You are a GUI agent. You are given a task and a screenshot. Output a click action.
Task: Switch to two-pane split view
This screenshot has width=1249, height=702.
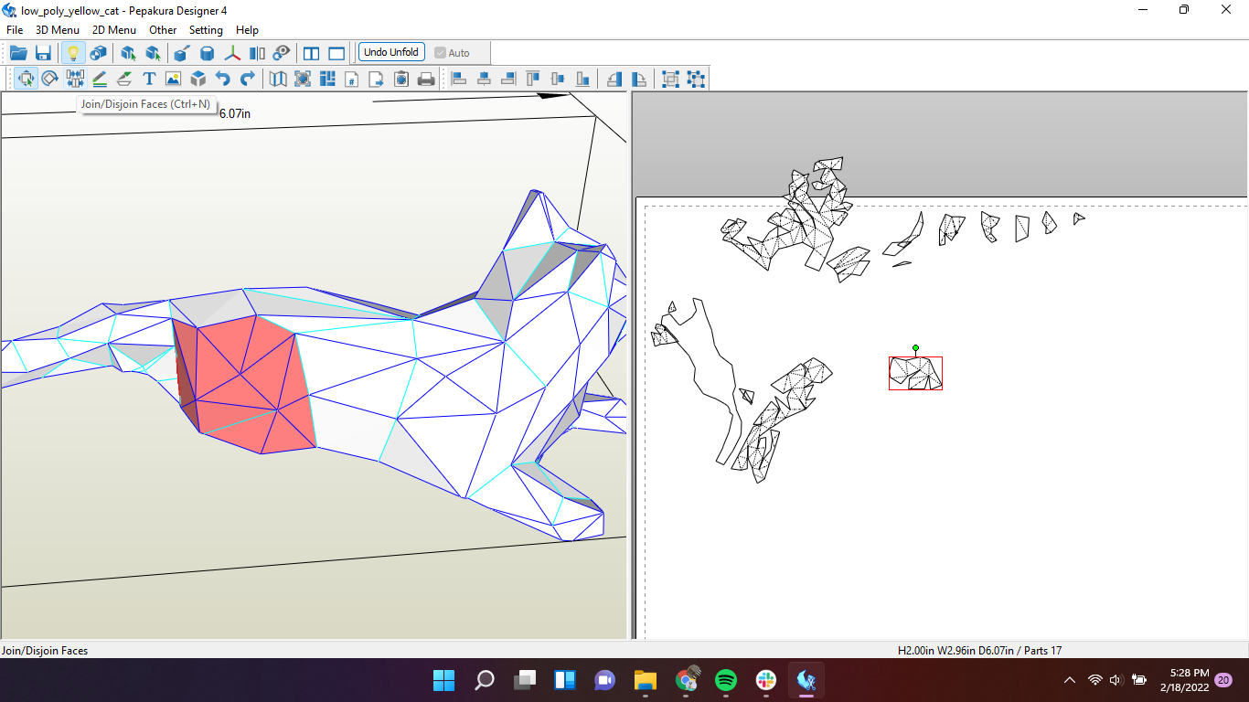click(311, 52)
